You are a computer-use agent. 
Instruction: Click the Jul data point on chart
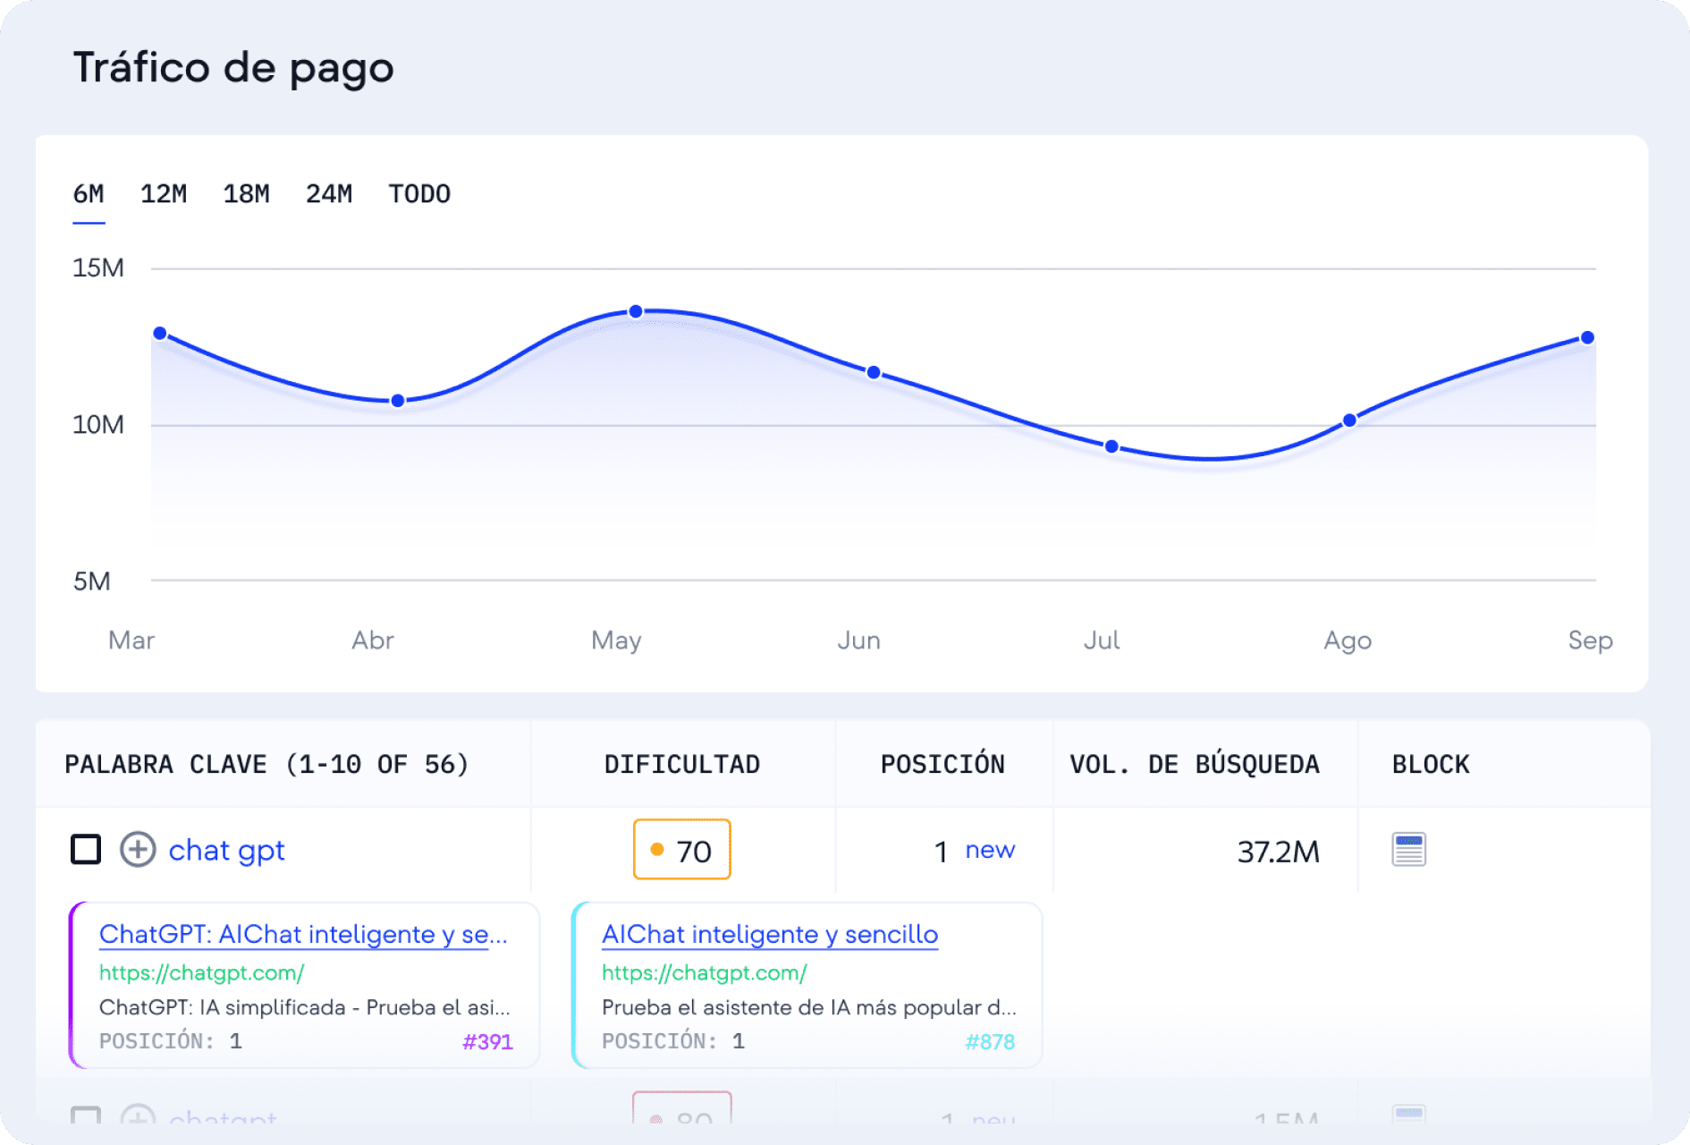click(1111, 446)
